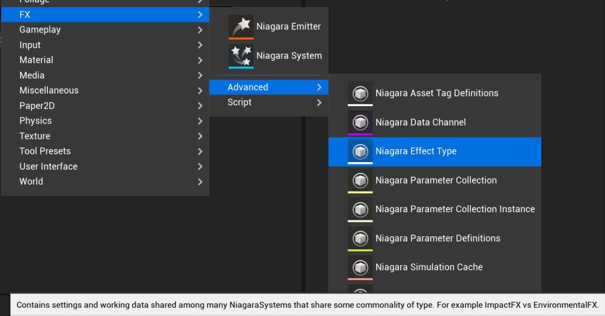Click the Niagara Emitter star icon

(x=241, y=27)
